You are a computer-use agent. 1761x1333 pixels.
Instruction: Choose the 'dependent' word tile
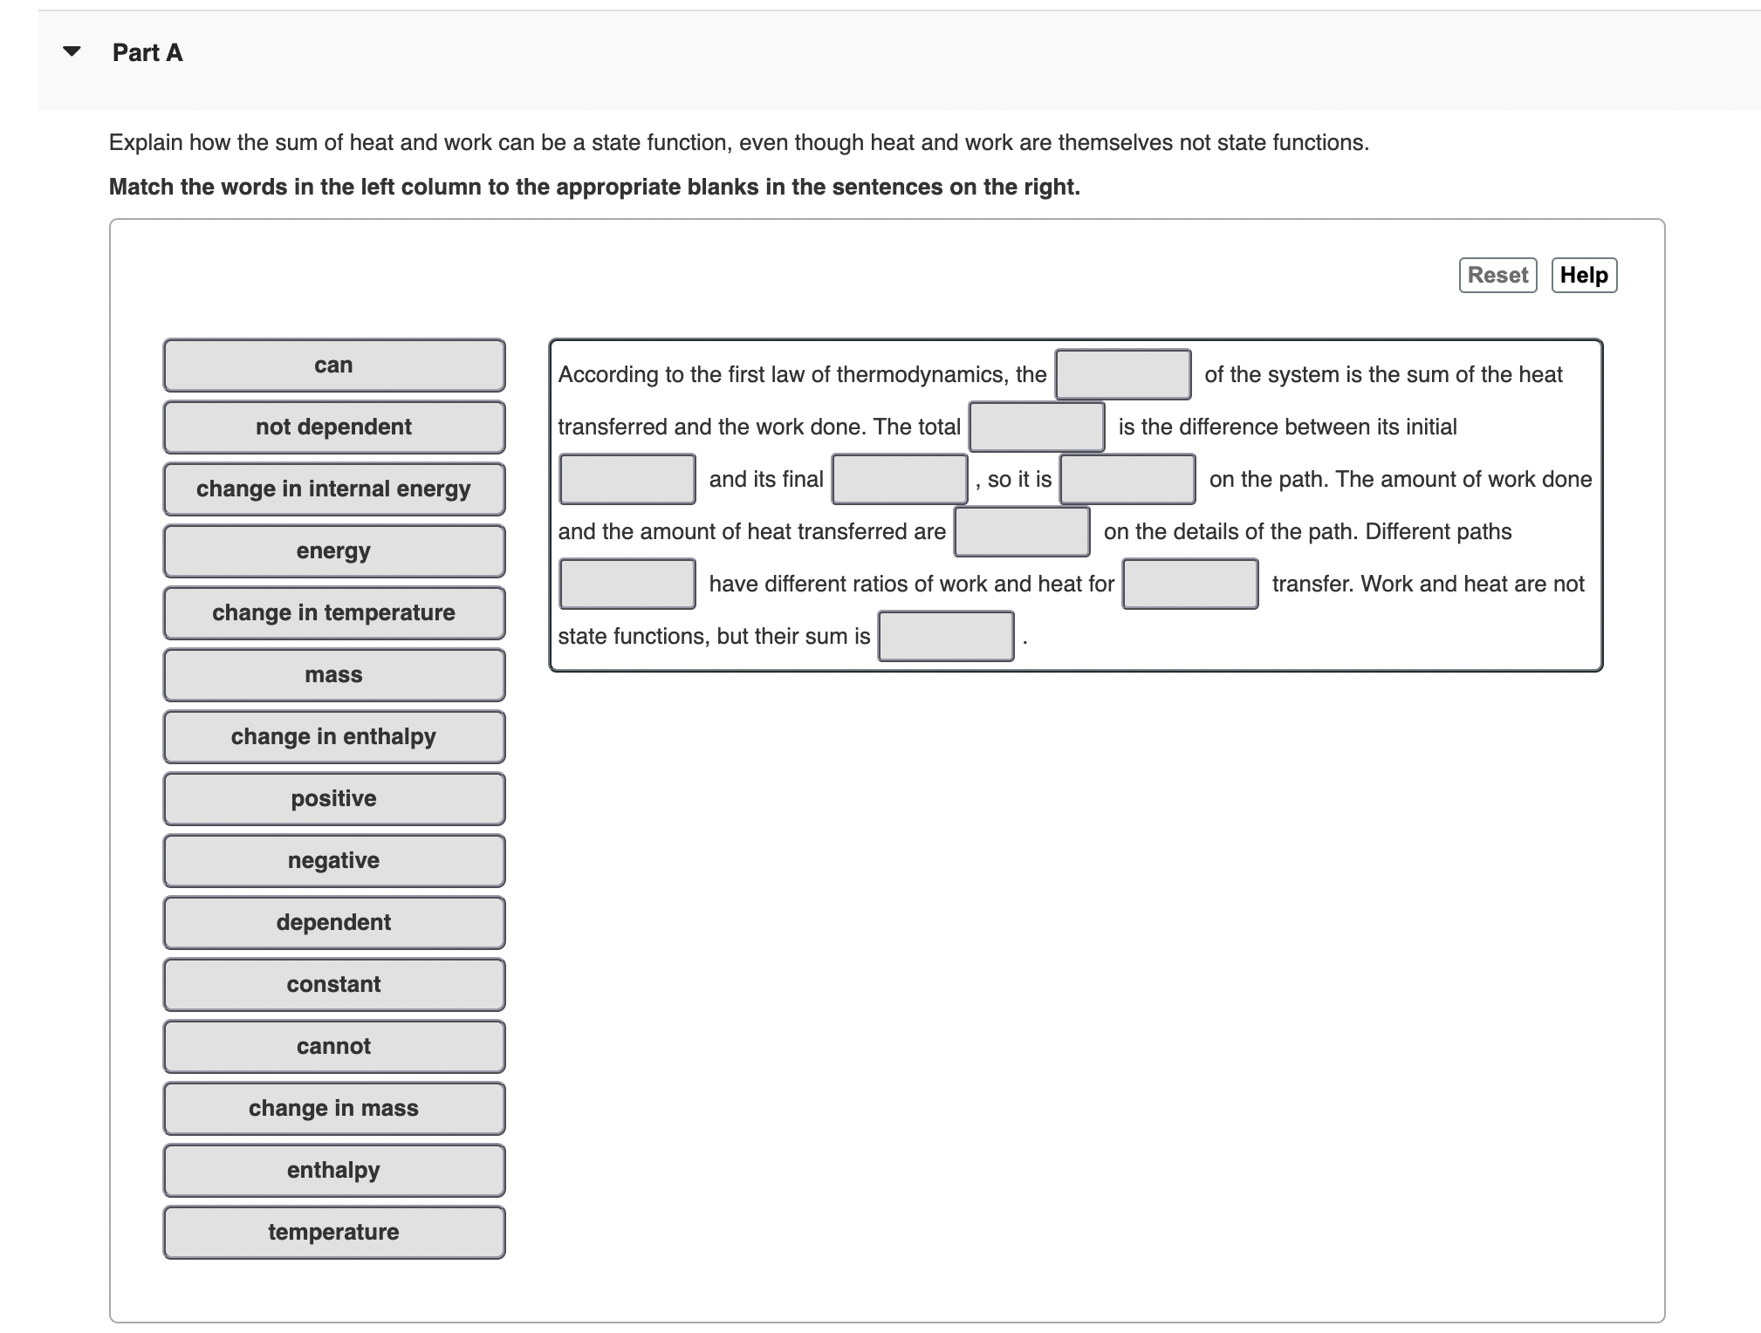point(333,922)
